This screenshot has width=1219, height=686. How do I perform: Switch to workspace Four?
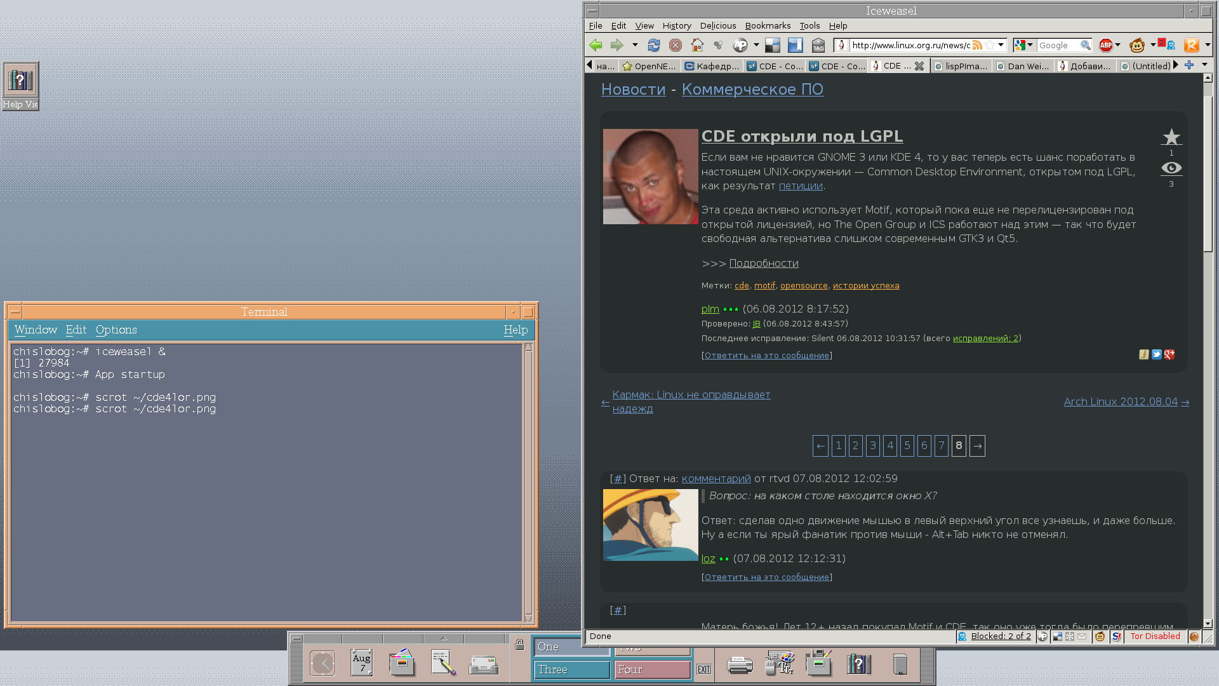pyautogui.click(x=652, y=669)
